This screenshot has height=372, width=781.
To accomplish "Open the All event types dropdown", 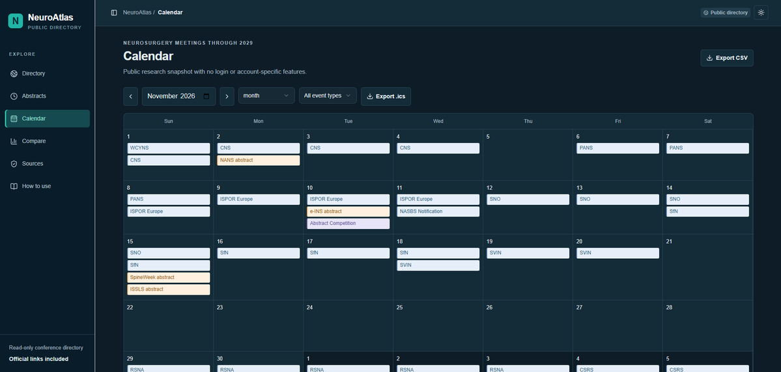I will point(328,96).
